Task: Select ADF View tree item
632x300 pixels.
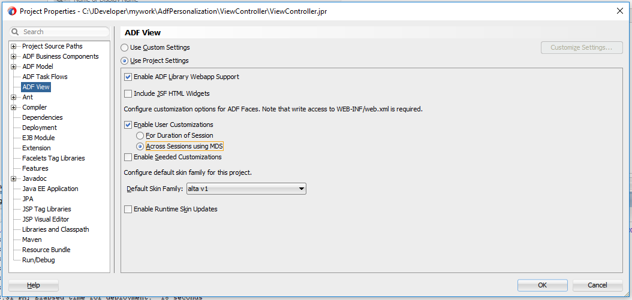Action: click(36, 87)
